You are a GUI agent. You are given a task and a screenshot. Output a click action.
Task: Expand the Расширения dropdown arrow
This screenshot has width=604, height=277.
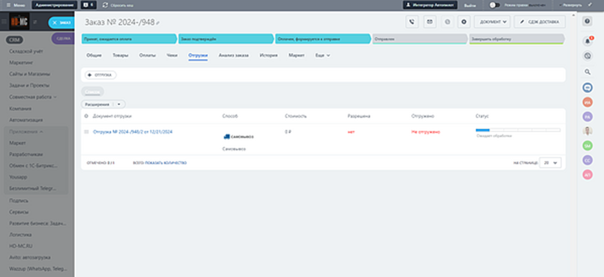[x=120, y=104]
